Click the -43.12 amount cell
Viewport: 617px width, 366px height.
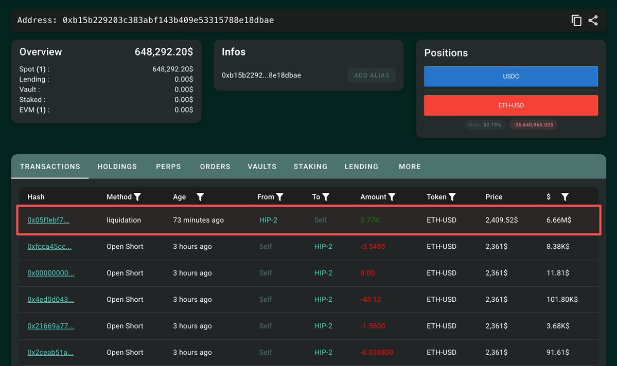pyautogui.click(x=371, y=299)
